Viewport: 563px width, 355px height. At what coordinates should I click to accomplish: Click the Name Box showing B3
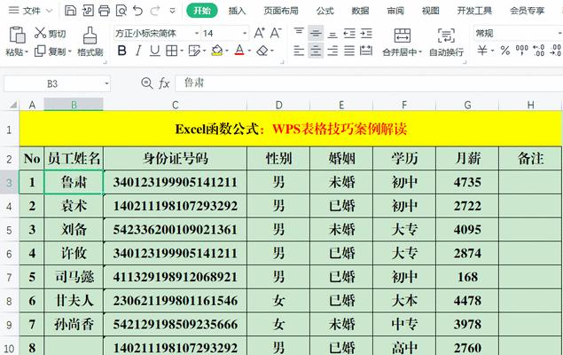(x=52, y=83)
